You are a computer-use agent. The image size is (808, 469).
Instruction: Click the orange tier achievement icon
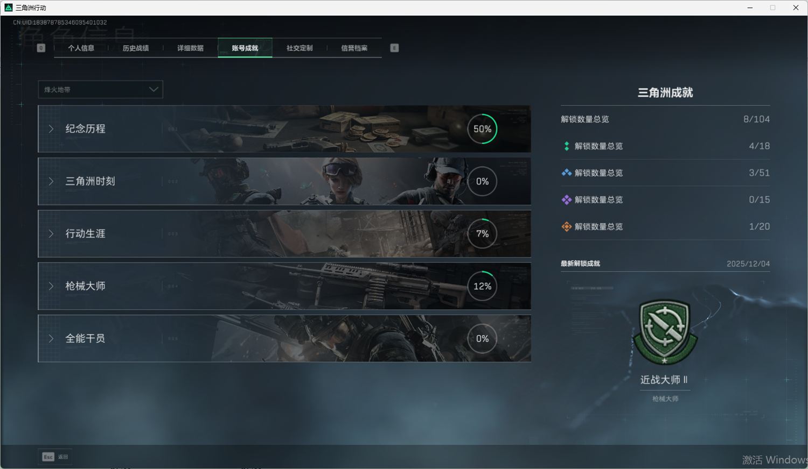566,227
